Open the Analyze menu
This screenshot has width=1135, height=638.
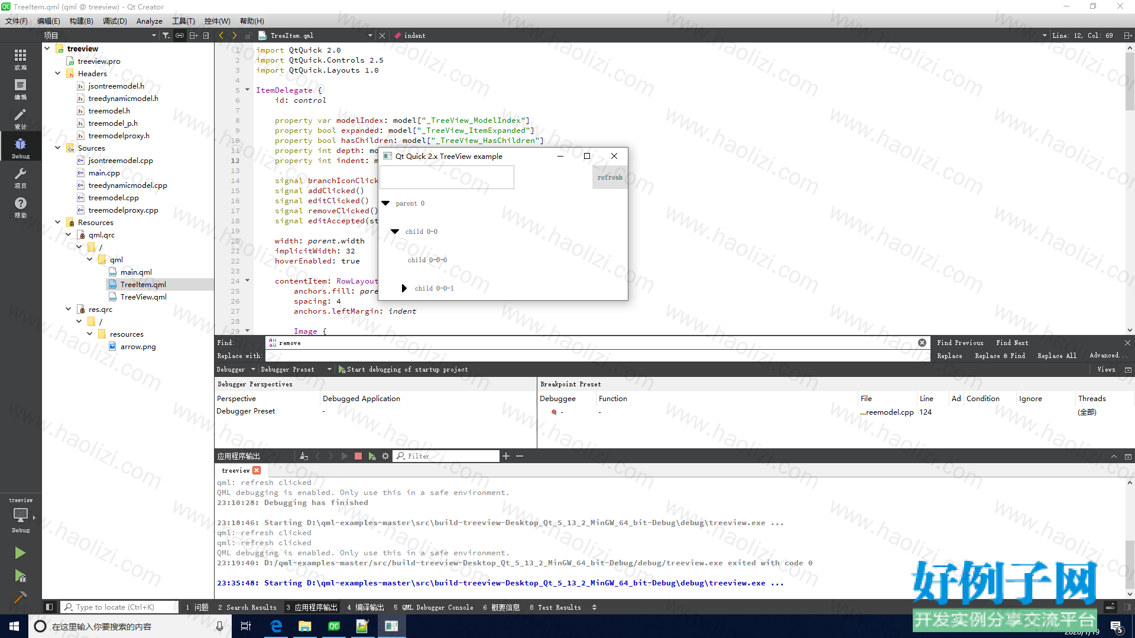click(150, 21)
